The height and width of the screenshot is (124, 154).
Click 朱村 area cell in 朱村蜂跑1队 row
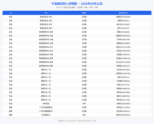tap(84, 115)
